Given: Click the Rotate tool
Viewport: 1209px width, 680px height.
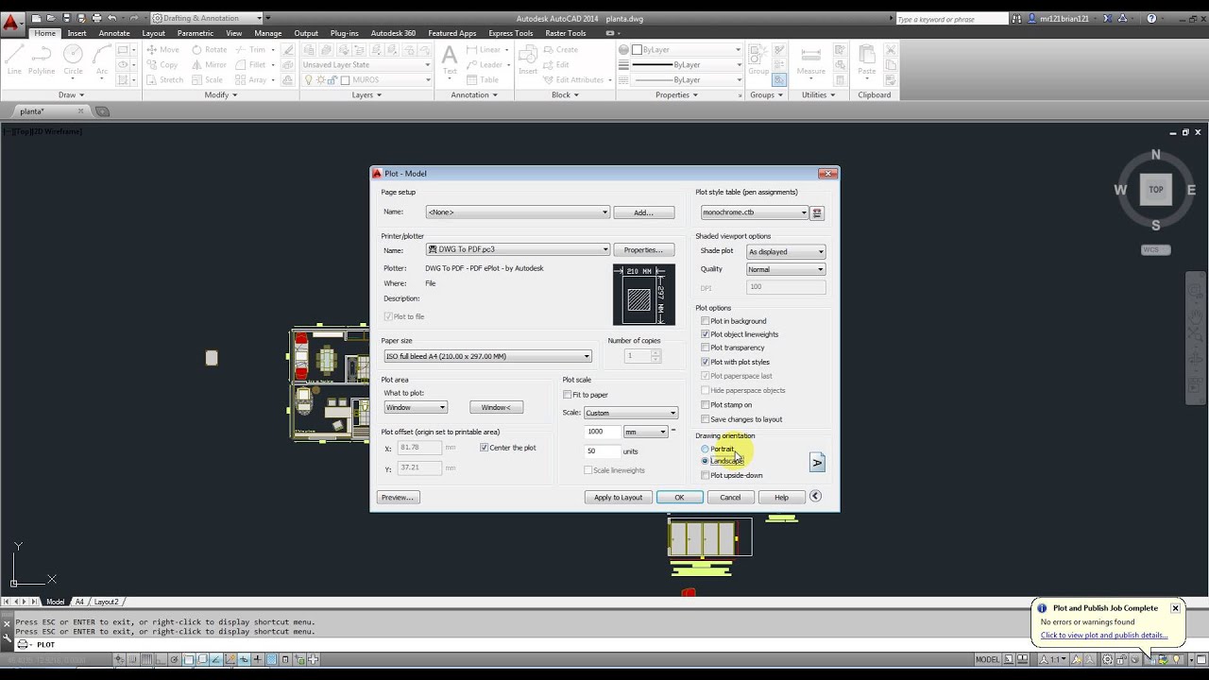Looking at the screenshot, I should click(209, 49).
